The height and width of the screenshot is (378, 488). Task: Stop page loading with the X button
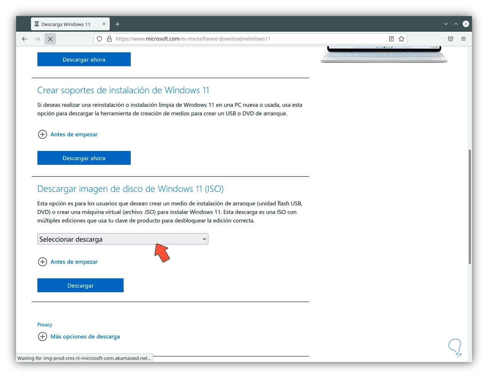[x=50, y=39]
